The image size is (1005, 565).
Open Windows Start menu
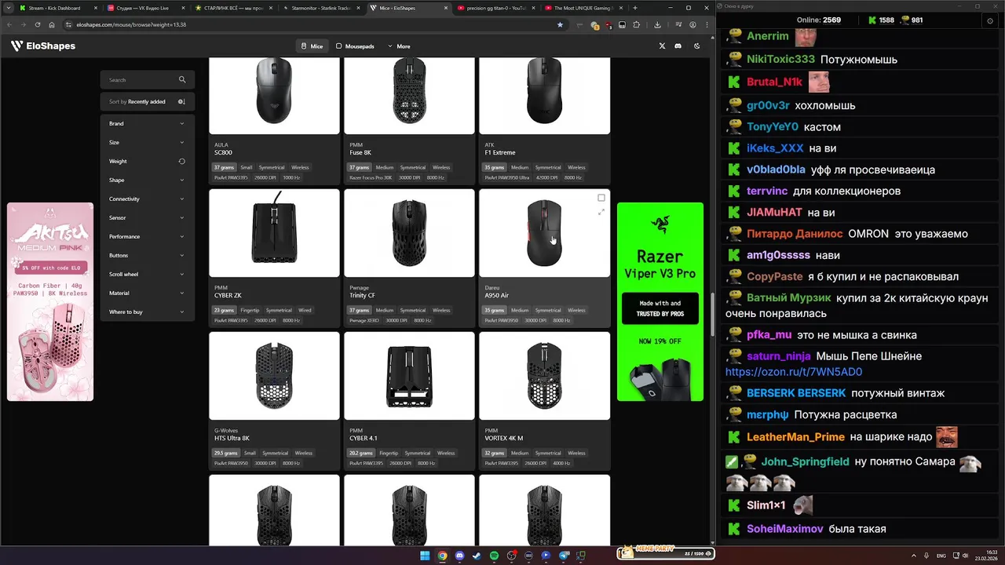pyautogui.click(x=425, y=556)
